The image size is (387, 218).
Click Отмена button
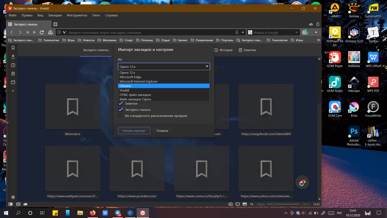(x=162, y=131)
